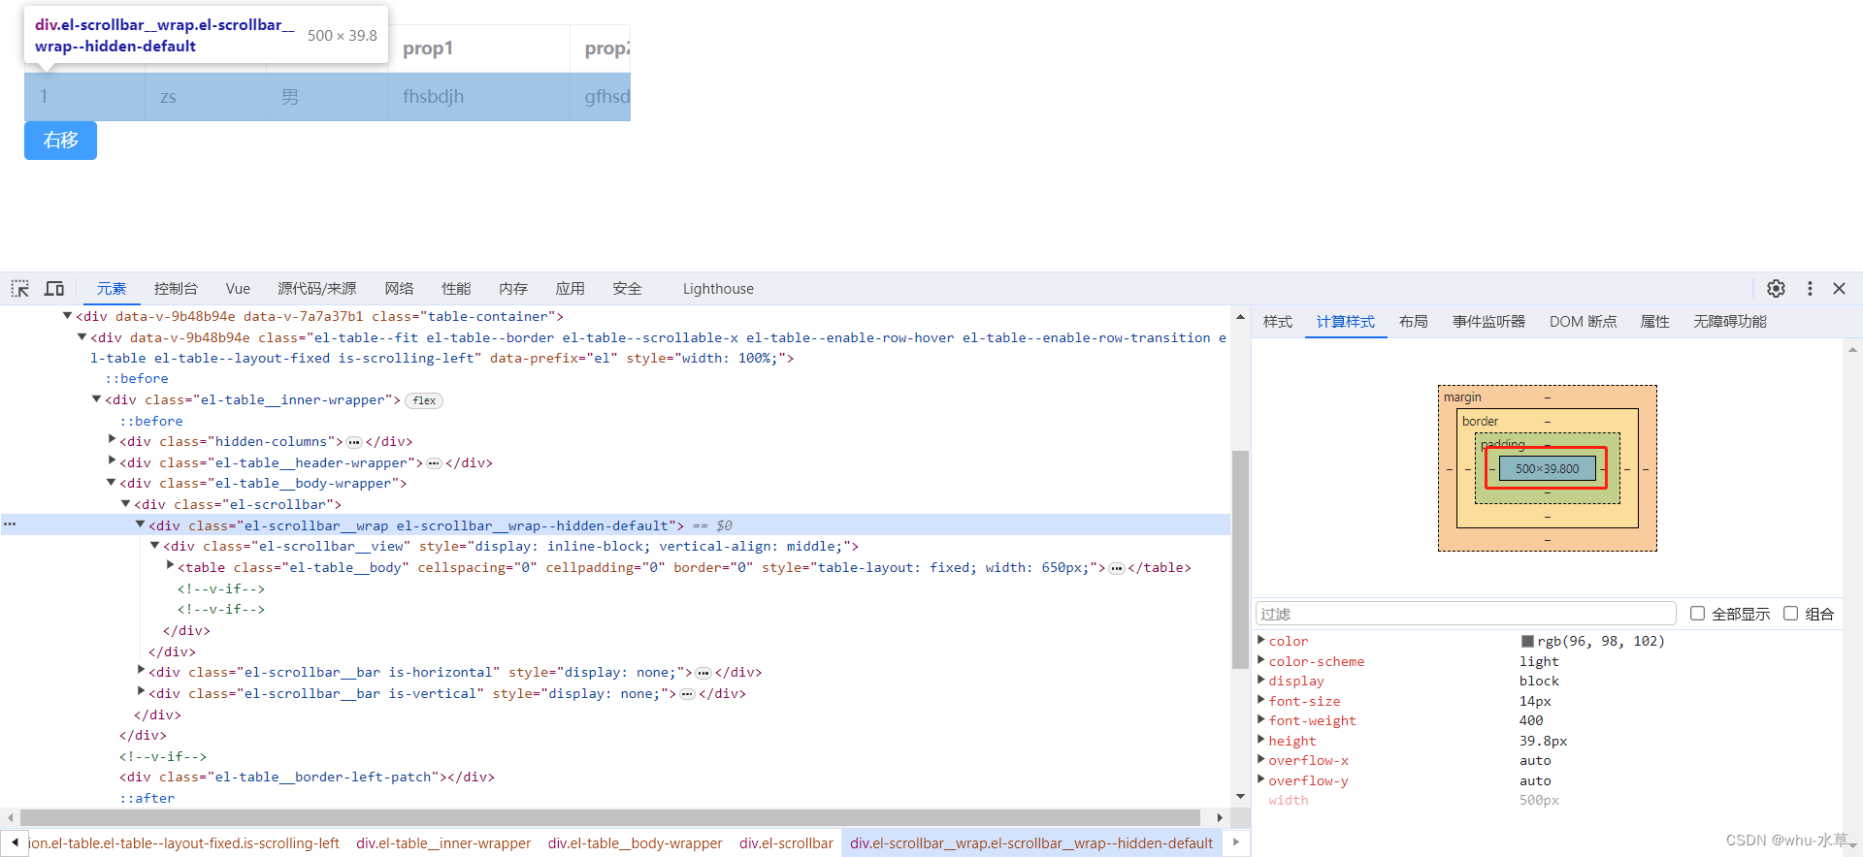Image resolution: width=1863 pixels, height=857 pixels.
Task: Click the prop1 column header
Action: click(478, 48)
